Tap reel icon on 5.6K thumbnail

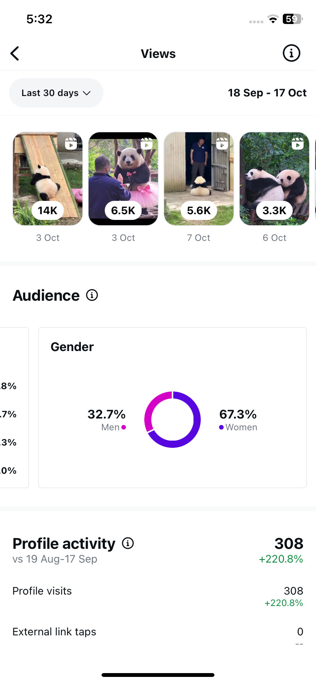222,144
